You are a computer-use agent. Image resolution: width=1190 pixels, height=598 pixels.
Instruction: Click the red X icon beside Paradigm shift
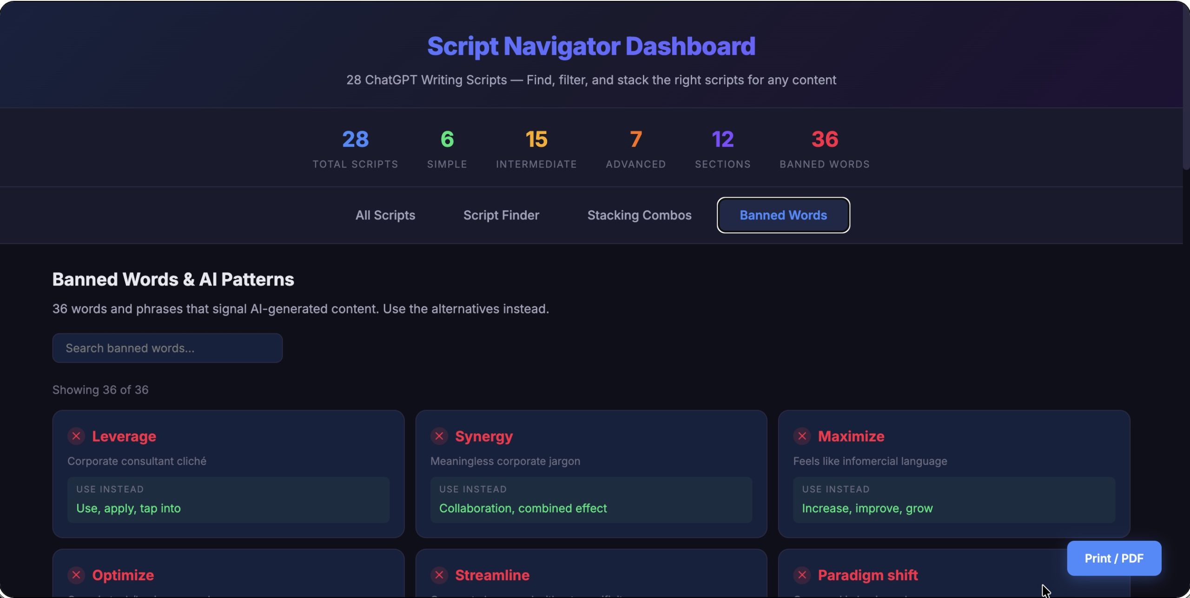pos(802,575)
